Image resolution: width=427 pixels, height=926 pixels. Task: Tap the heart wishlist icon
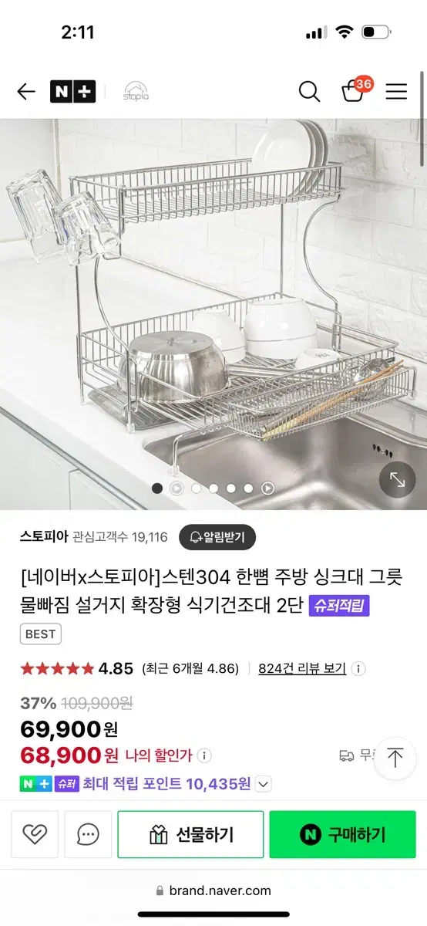pyautogui.click(x=35, y=834)
